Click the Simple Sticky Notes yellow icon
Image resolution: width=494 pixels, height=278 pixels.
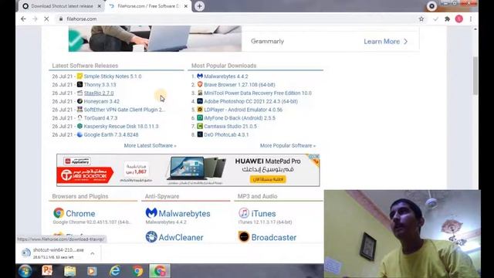tap(80, 76)
